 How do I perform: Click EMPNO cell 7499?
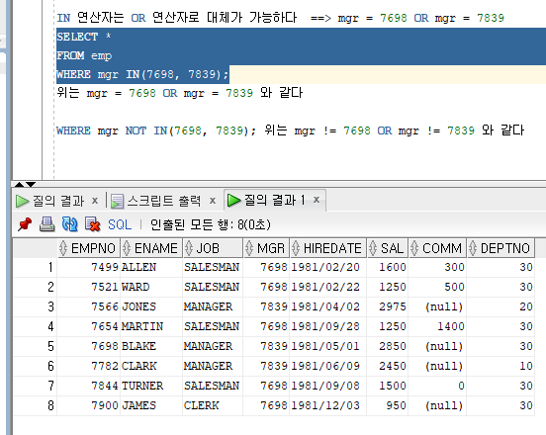[89, 267]
